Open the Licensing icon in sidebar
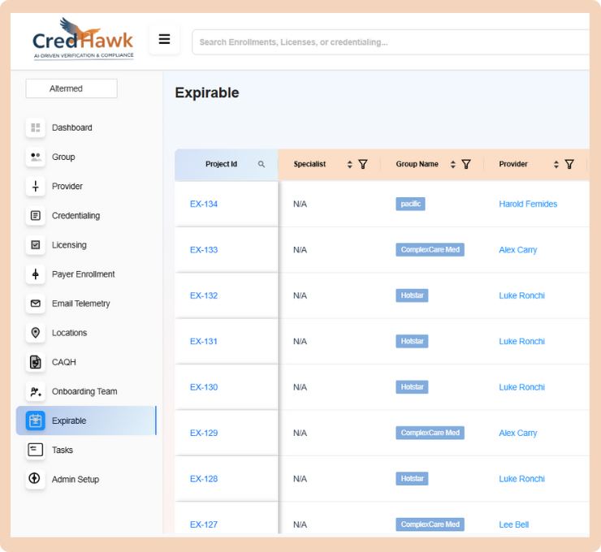This screenshot has width=601, height=552. [x=35, y=245]
